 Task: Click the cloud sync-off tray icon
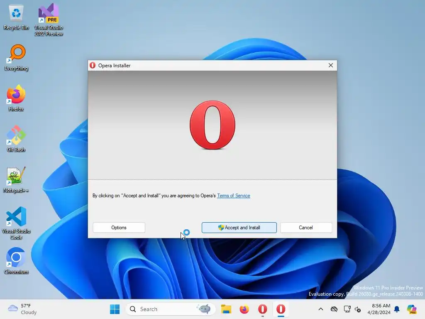click(x=334, y=309)
